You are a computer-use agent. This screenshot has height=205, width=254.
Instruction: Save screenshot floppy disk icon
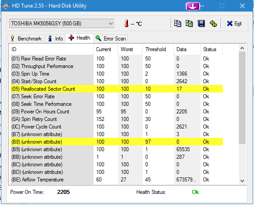201,24
